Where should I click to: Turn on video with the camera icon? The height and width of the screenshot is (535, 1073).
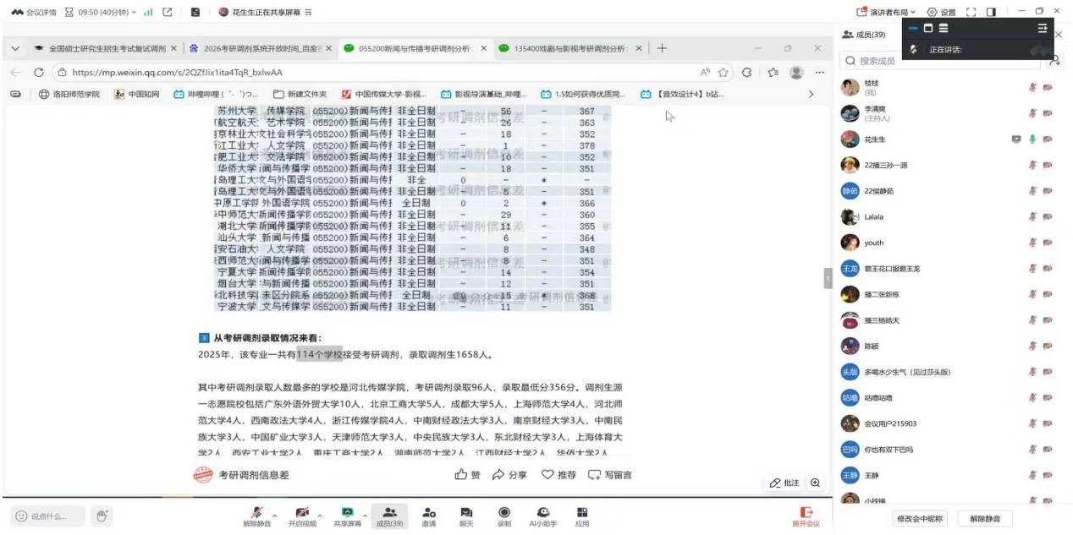pyautogui.click(x=302, y=513)
